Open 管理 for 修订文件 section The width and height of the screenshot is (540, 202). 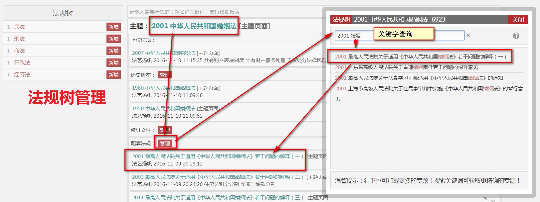pos(165,130)
